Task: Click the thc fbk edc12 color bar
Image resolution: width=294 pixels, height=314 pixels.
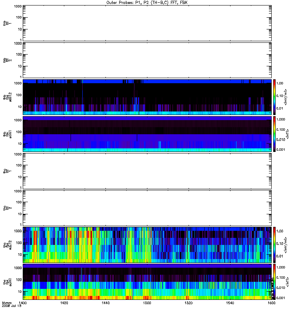Action: click(x=274, y=245)
